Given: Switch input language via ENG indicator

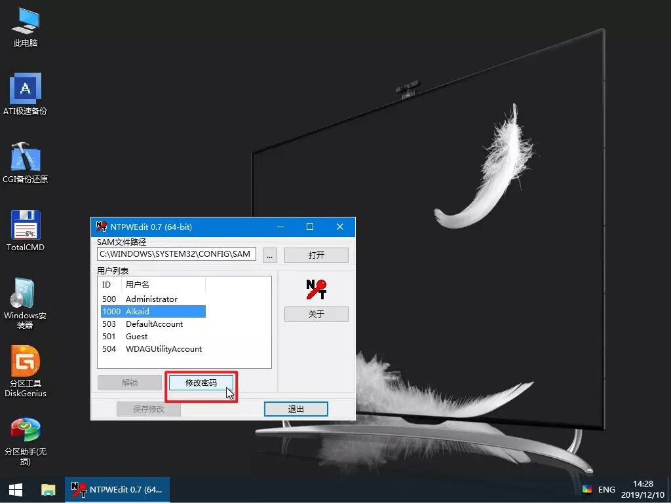Looking at the screenshot, I should point(607,489).
